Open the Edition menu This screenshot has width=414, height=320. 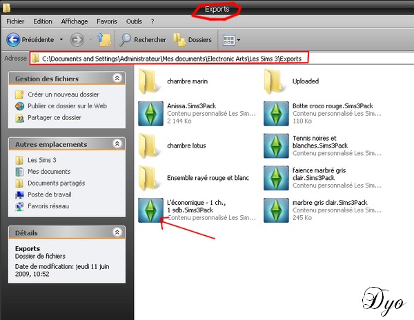pos(43,21)
